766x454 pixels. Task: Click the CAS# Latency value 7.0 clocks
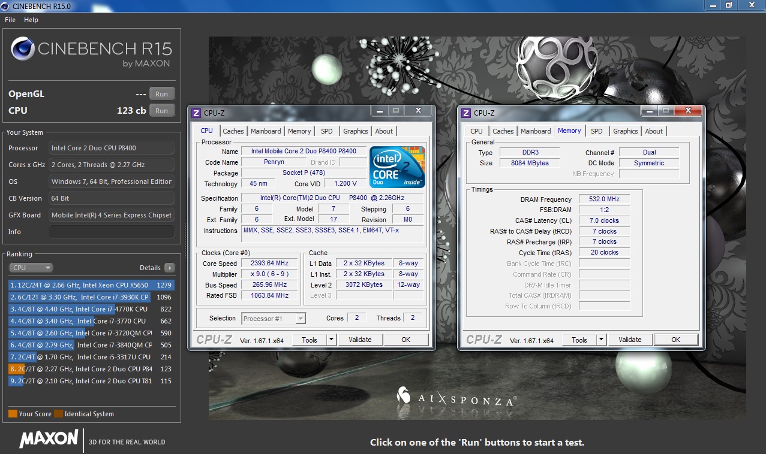[604, 220]
